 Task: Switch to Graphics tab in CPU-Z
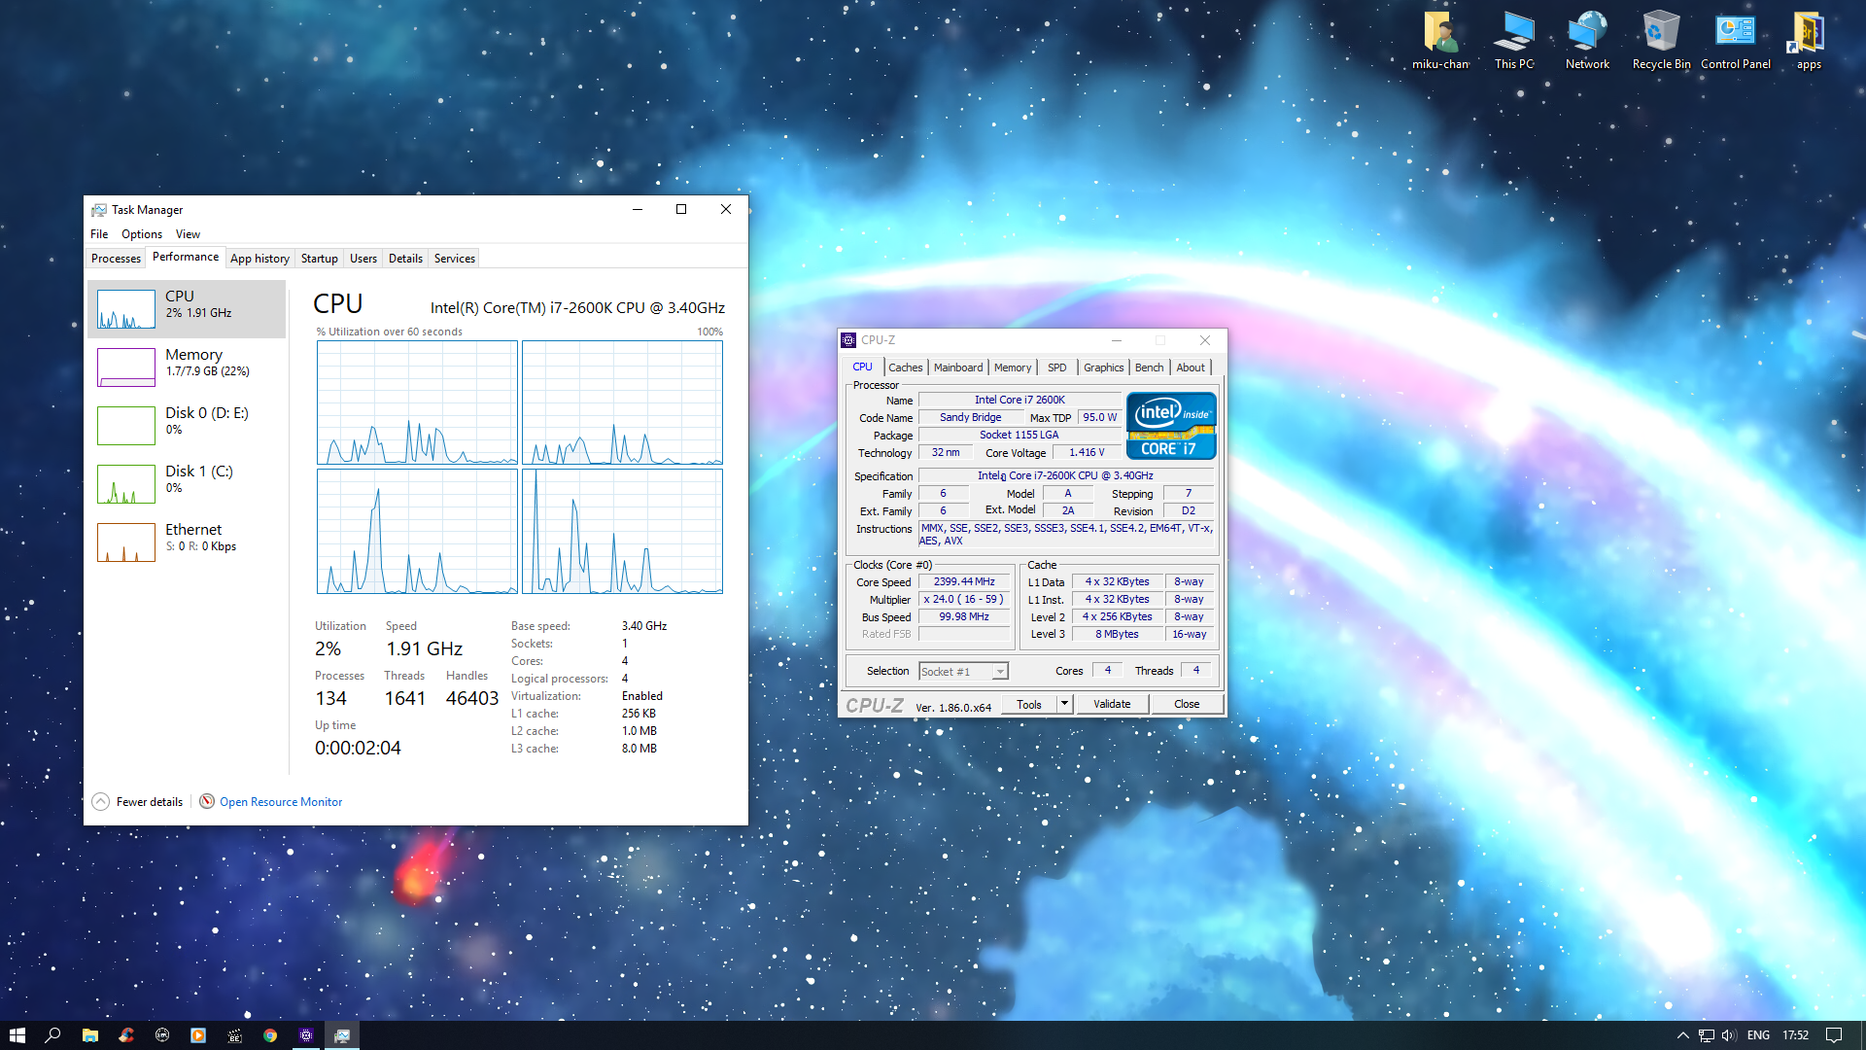pos(1103,367)
